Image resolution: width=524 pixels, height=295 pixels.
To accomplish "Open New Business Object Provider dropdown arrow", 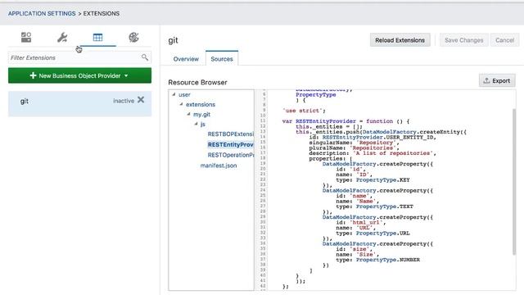I will click(126, 76).
